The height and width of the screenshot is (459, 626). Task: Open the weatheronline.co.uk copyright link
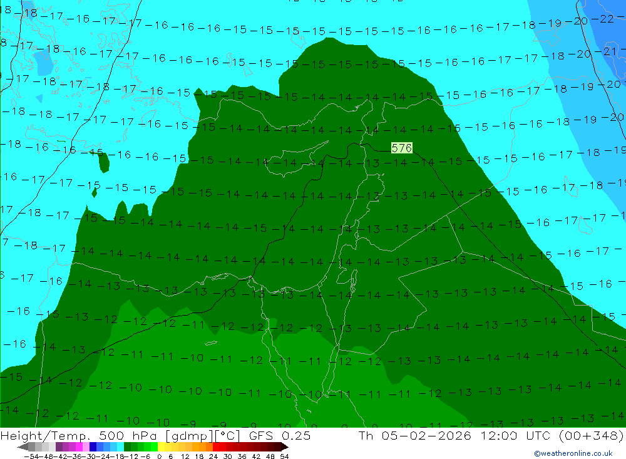pyautogui.click(x=573, y=453)
